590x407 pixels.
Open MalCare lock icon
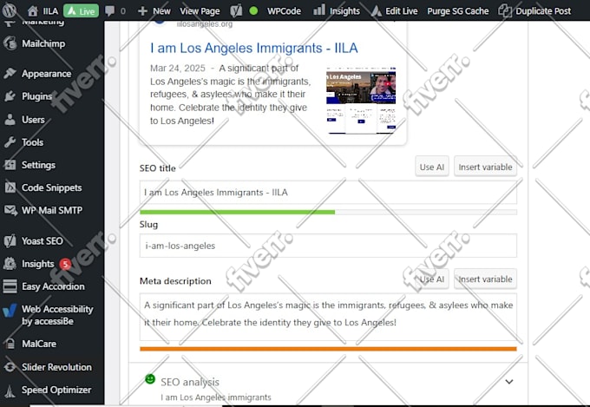click(10, 344)
